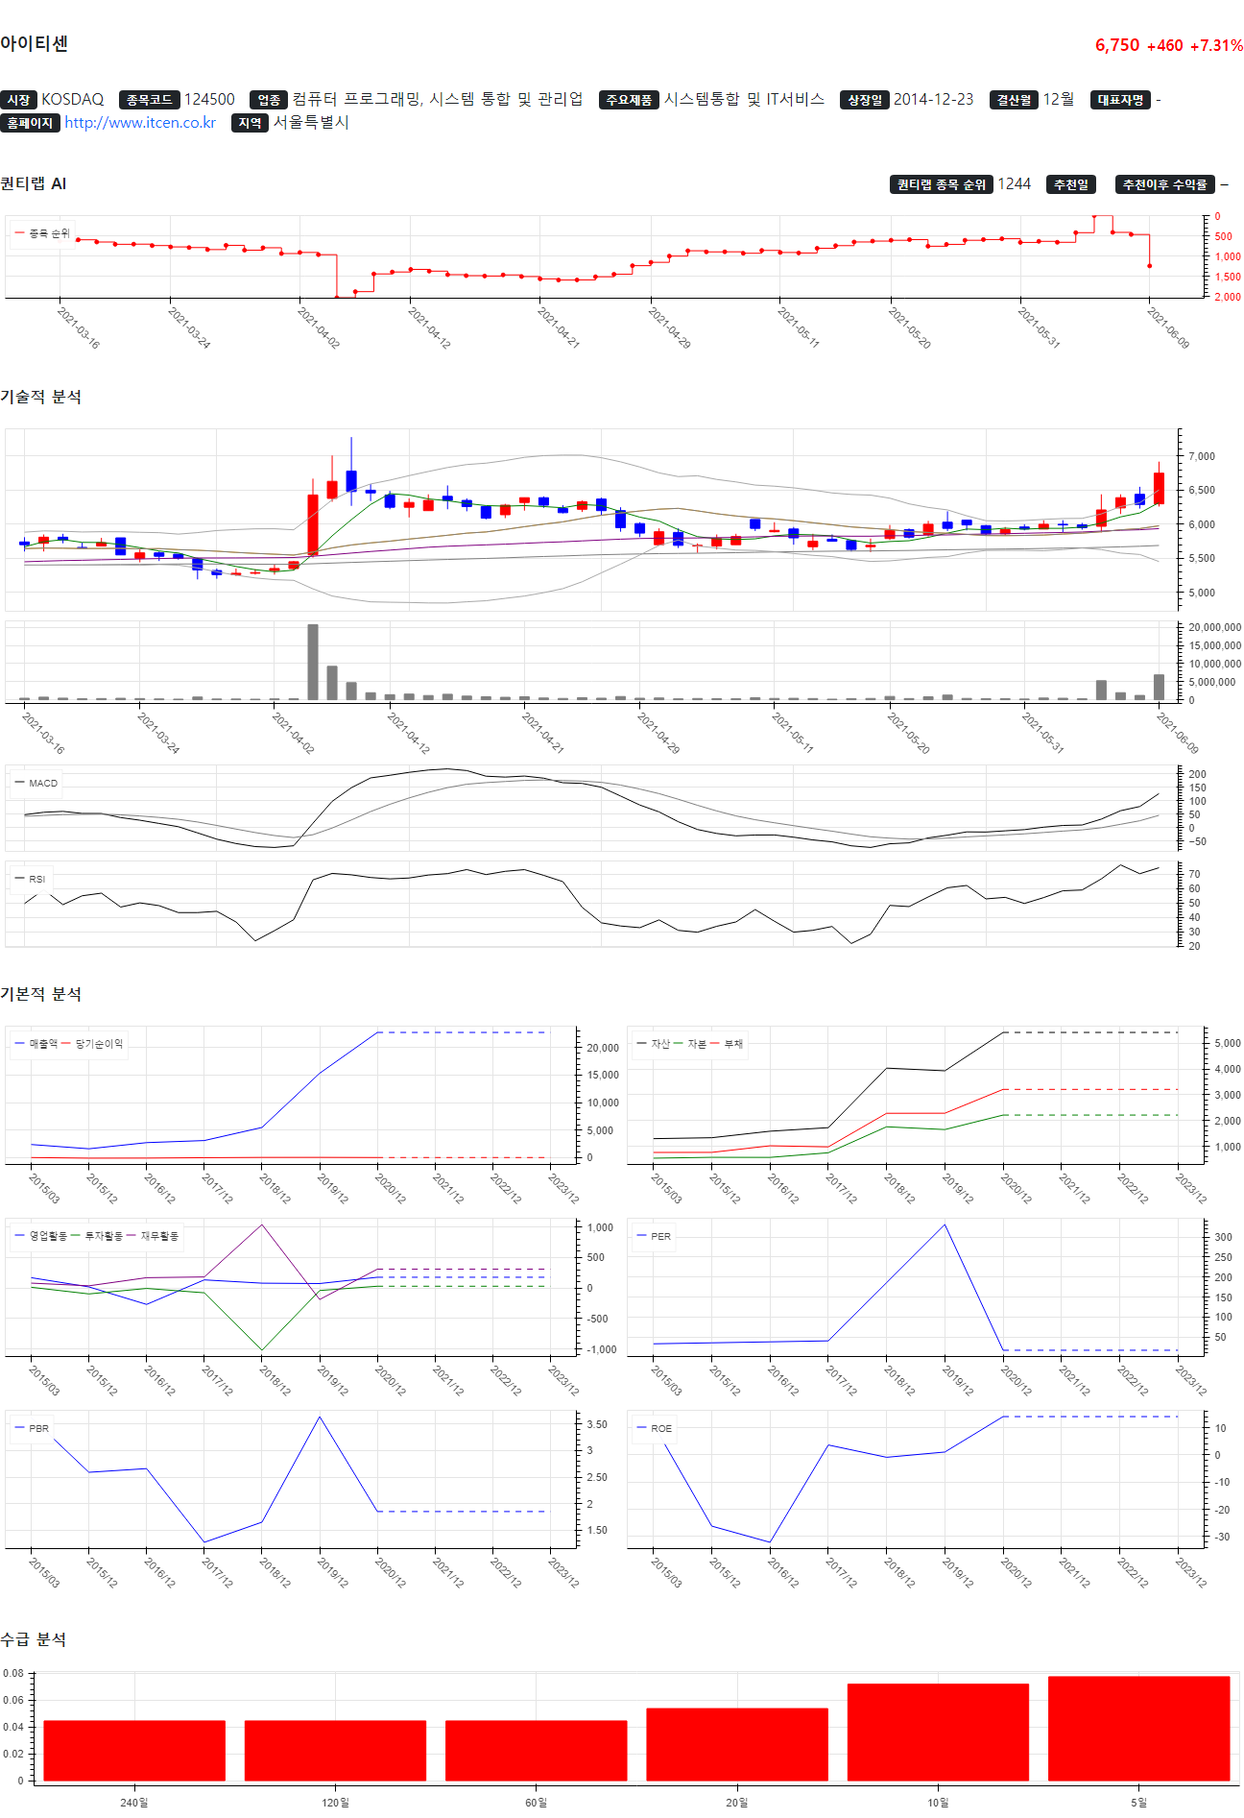Click the 10일 supply bar

pyautogui.click(x=938, y=1732)
